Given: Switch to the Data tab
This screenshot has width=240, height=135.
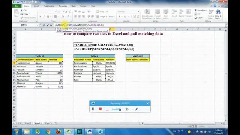Looking at the screenshot, I should 73,6.
